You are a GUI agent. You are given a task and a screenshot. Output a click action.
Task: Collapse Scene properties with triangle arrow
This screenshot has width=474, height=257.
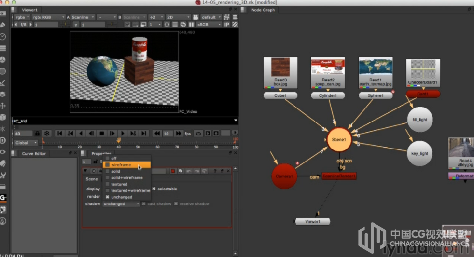[x=85, y=171]
